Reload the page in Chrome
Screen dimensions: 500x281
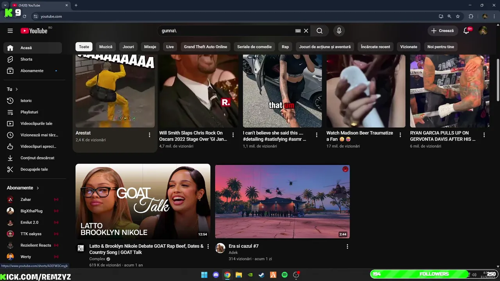(24, 16)
